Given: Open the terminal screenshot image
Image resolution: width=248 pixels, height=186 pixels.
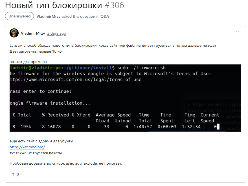Looking at the screenshot, I should (126, 98).
